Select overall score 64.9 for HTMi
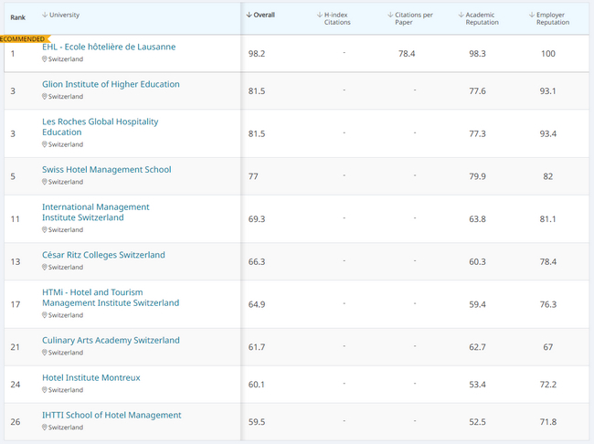This screenshot has width=594, height=444. tap(257, 304)
